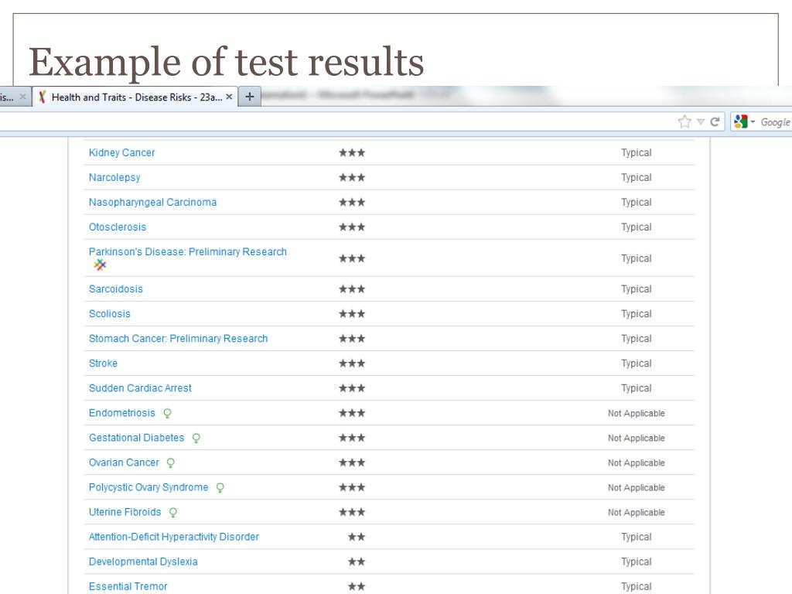Click the female symbol beside Endometriosis

point(167,414)
